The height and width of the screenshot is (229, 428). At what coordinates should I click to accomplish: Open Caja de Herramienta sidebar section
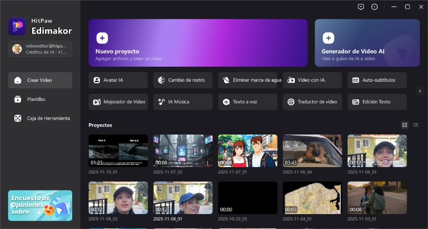tap(40, 118)
